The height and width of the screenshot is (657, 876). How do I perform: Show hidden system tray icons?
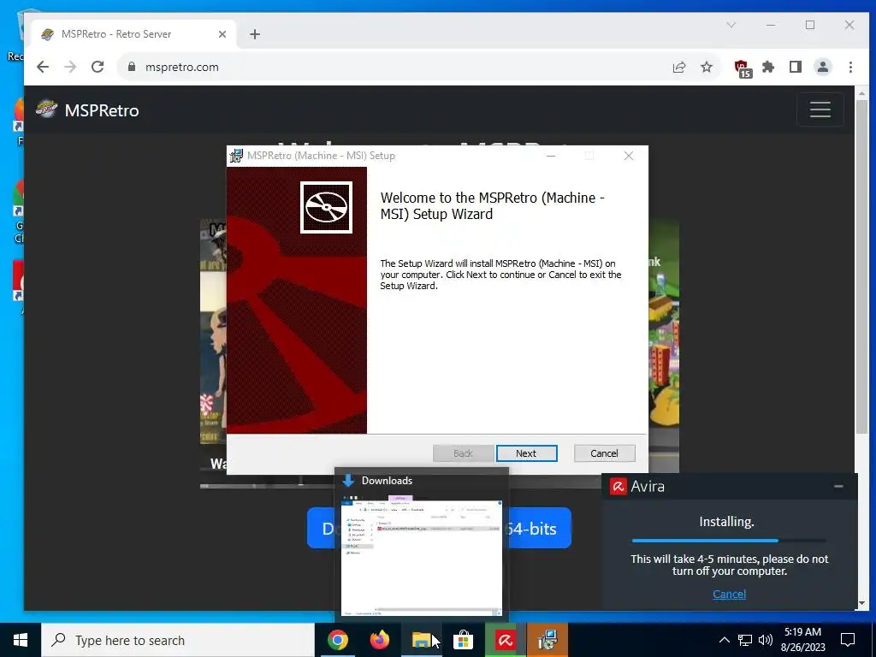[x=724, y=640]
